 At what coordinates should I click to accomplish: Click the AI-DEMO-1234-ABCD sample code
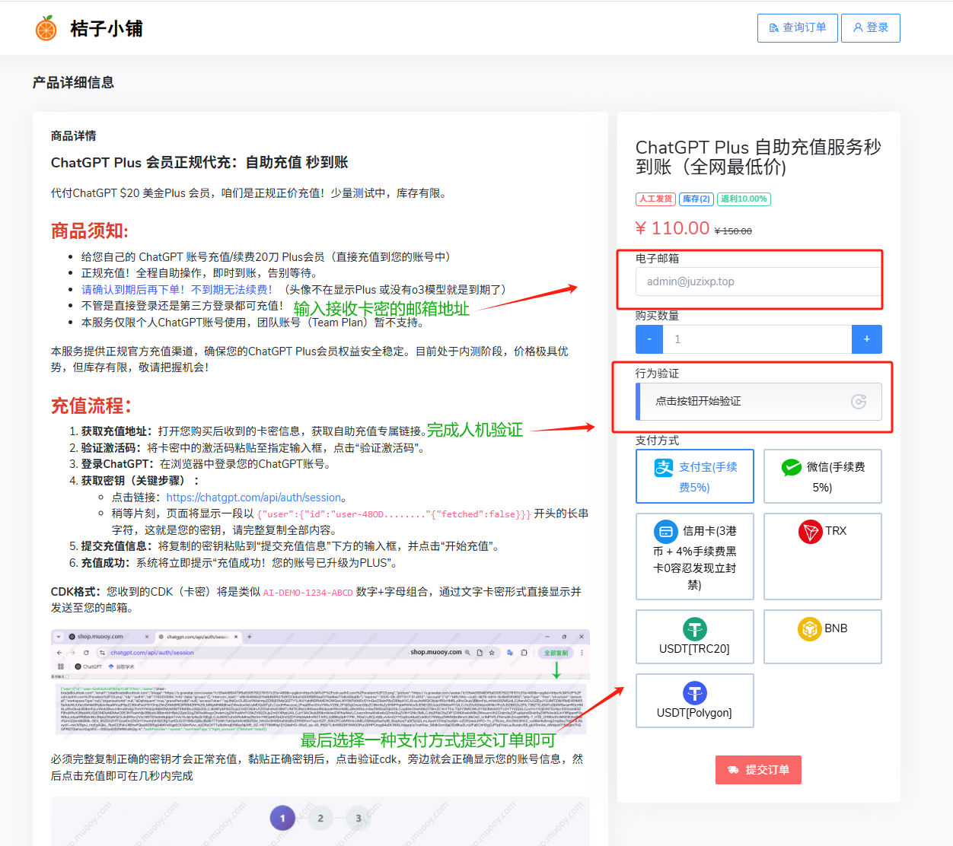click(x=308, y=593)
